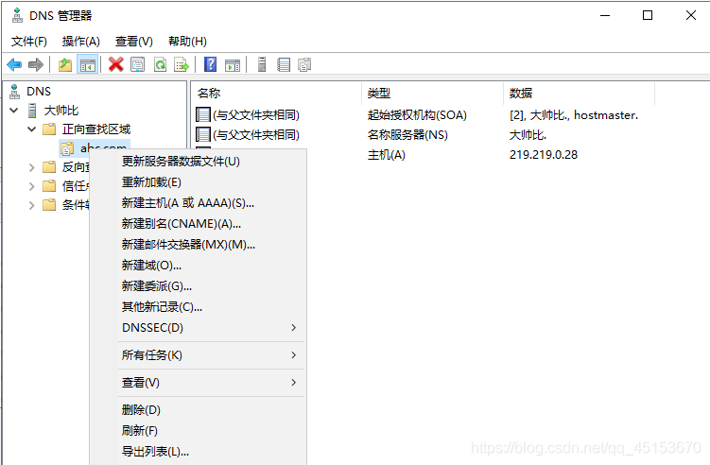Screen dimensions: 710x465
Task: Click the folder icon of 正向查找区域
Action: [x=49, y=129]
